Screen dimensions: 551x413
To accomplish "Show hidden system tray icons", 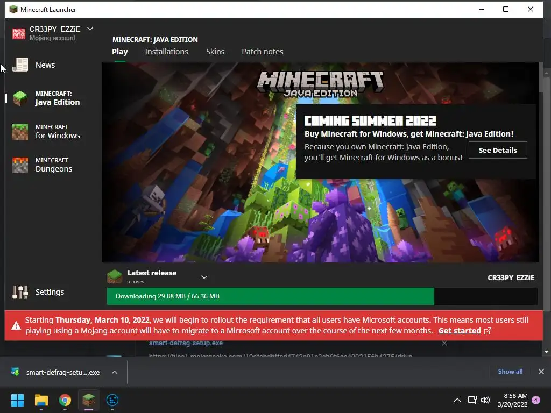I will [457, 400].
